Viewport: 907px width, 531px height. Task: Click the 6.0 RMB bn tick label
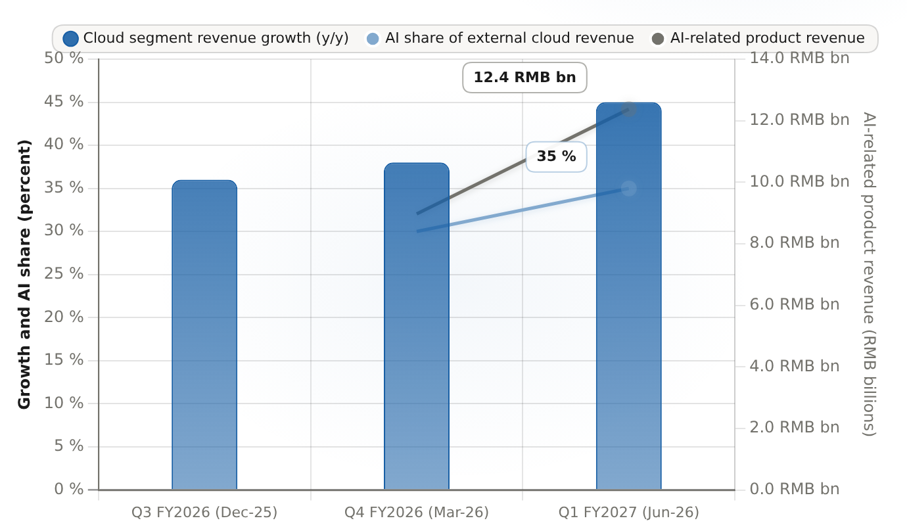[x=795, y=305]
